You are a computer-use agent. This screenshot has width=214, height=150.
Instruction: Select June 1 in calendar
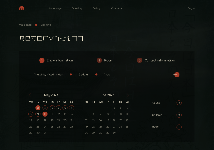point(108,108)
